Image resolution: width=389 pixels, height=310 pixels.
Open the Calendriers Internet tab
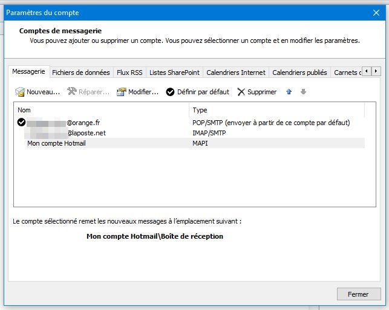[x=236, y=73]
